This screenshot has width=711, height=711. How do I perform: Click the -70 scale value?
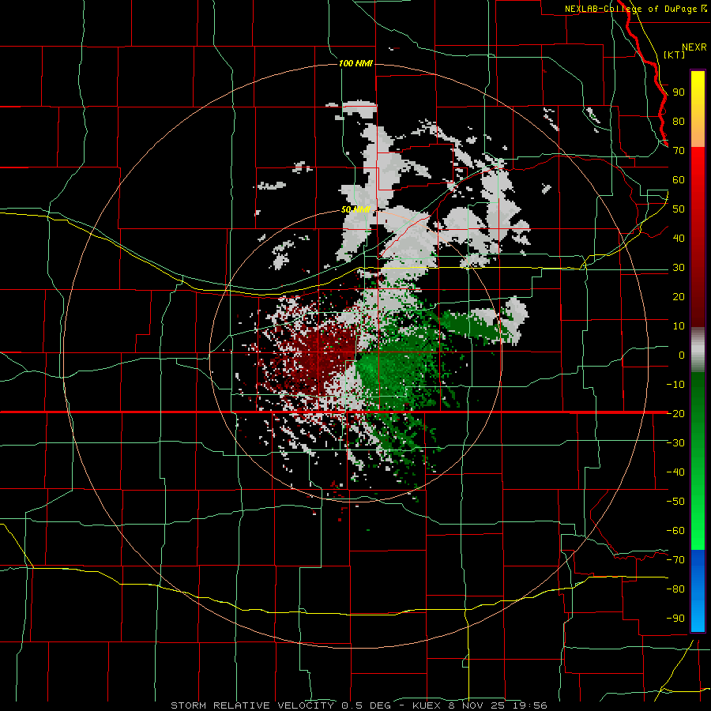point(675,559)
